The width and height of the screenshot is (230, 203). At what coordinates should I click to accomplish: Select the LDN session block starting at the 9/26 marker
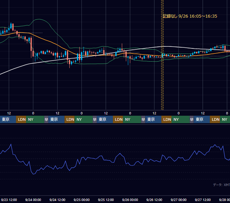(166, 119)
